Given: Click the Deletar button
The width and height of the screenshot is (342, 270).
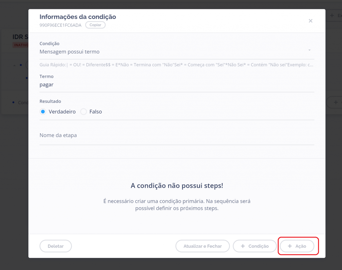Looking at the screenshot, I should [55, 246].
